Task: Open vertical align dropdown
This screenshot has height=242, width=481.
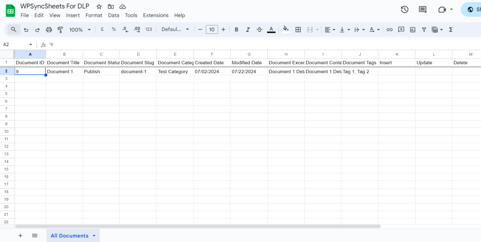Action: tap(345, 30)
